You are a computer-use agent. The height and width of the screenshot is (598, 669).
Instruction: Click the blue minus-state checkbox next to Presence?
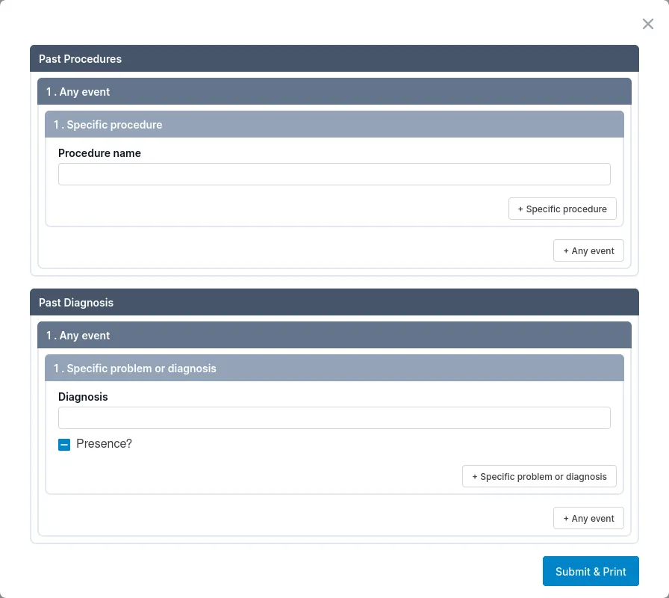[x=64, y=444]
